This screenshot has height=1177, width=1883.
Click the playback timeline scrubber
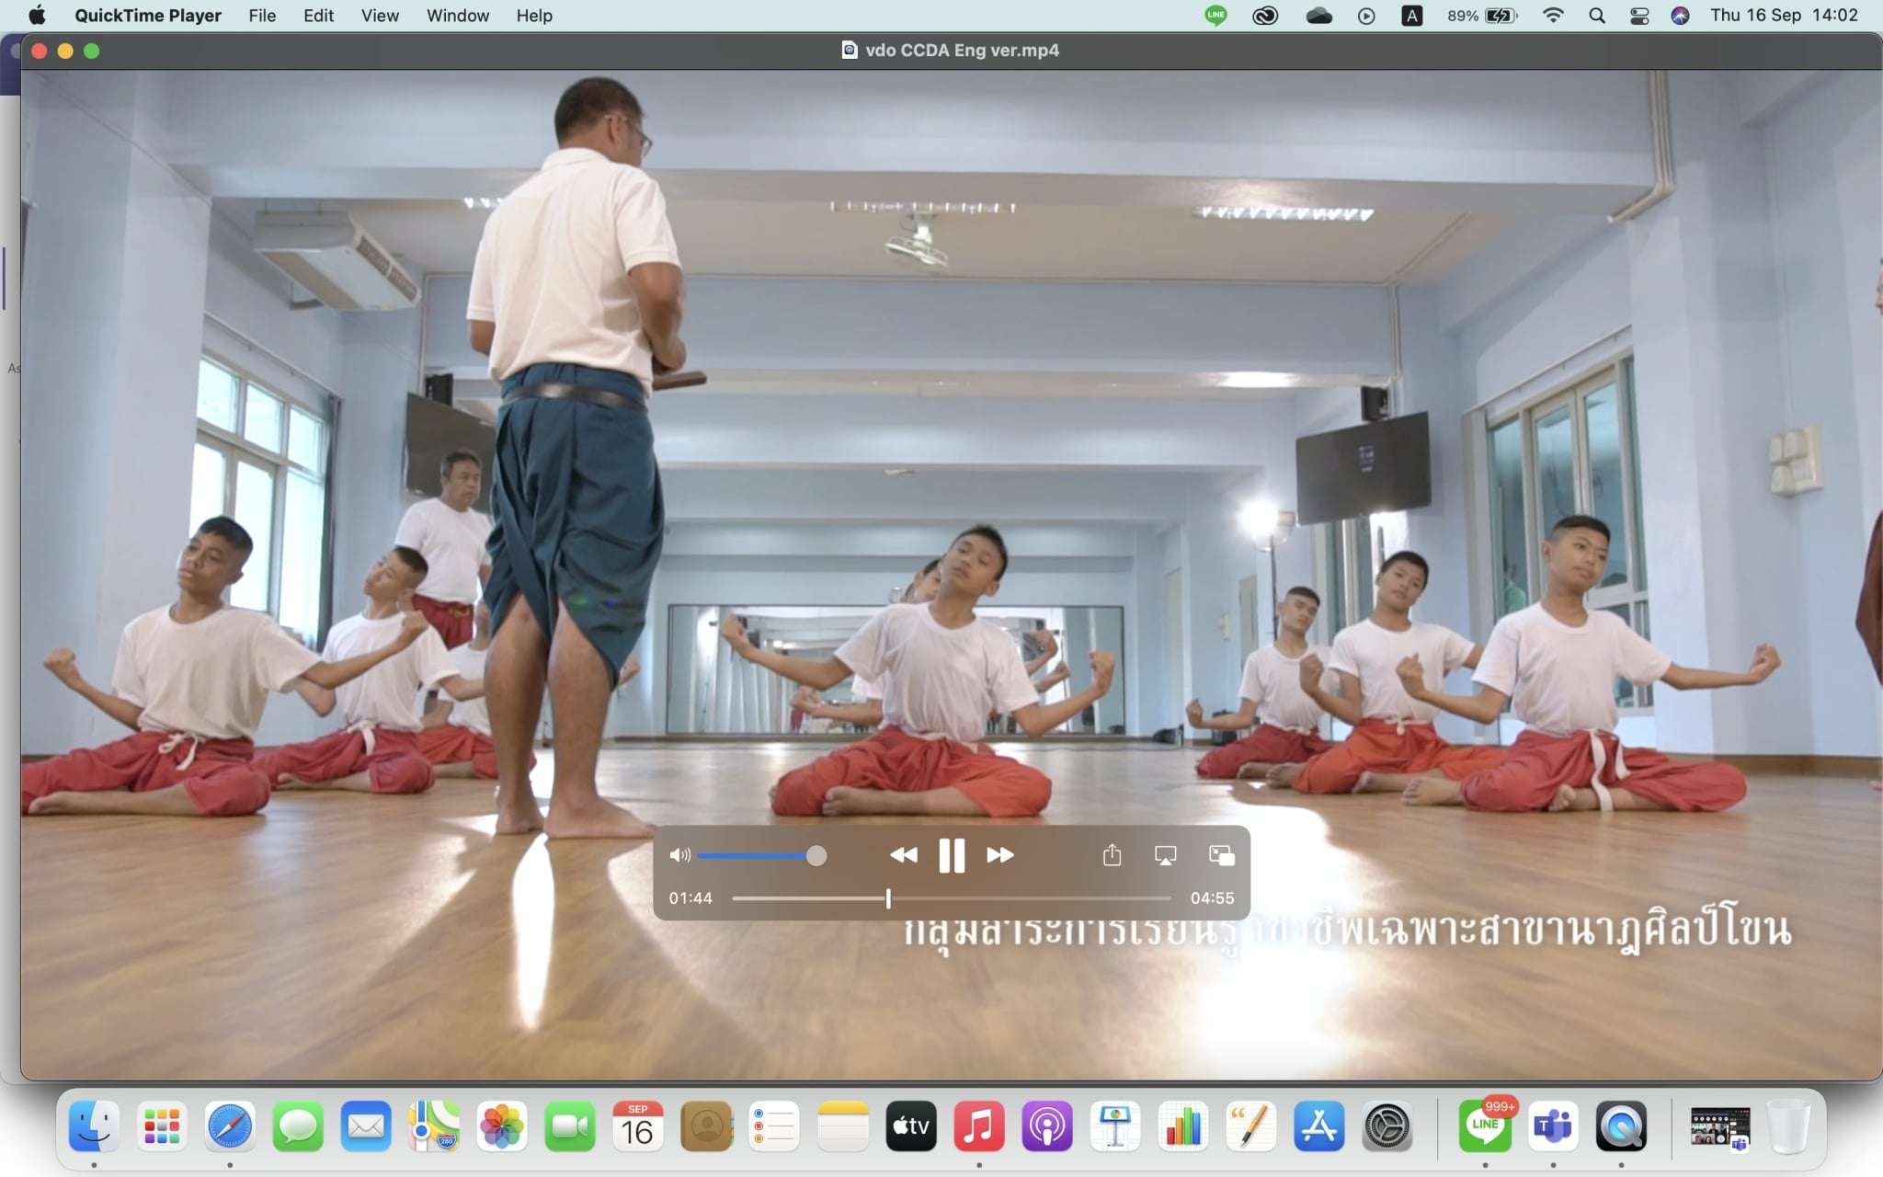coord(888,898)
